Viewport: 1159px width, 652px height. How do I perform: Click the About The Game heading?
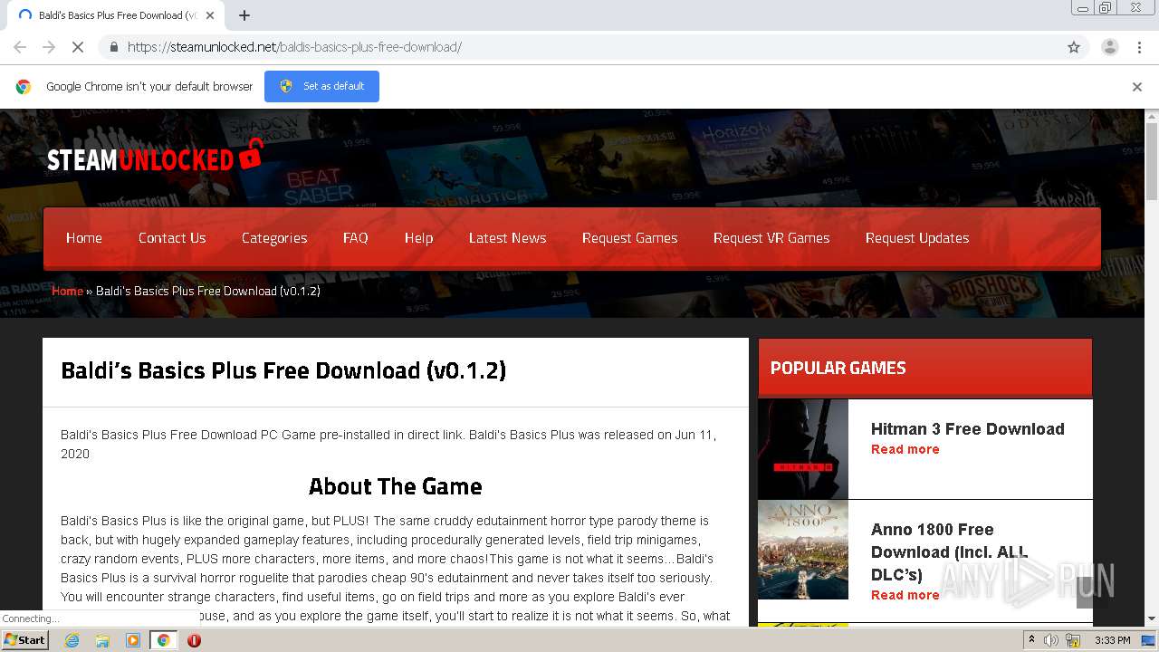coord(396,486)
